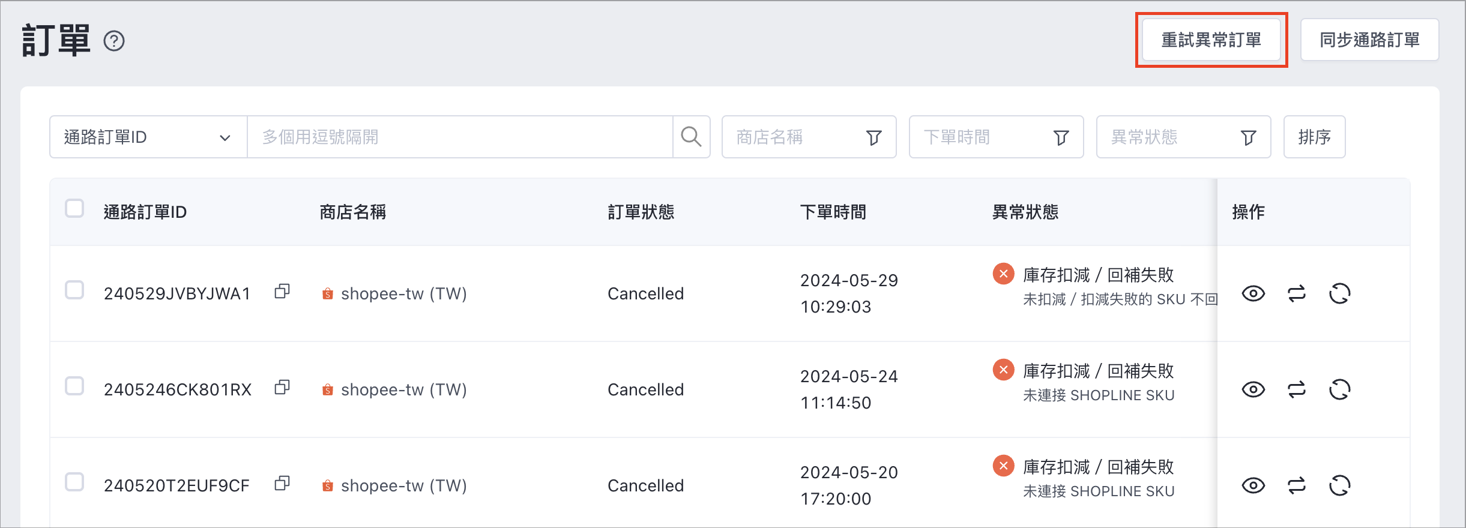Click the Cancelled status of 240520T2EUF9CF

(646, 485)
